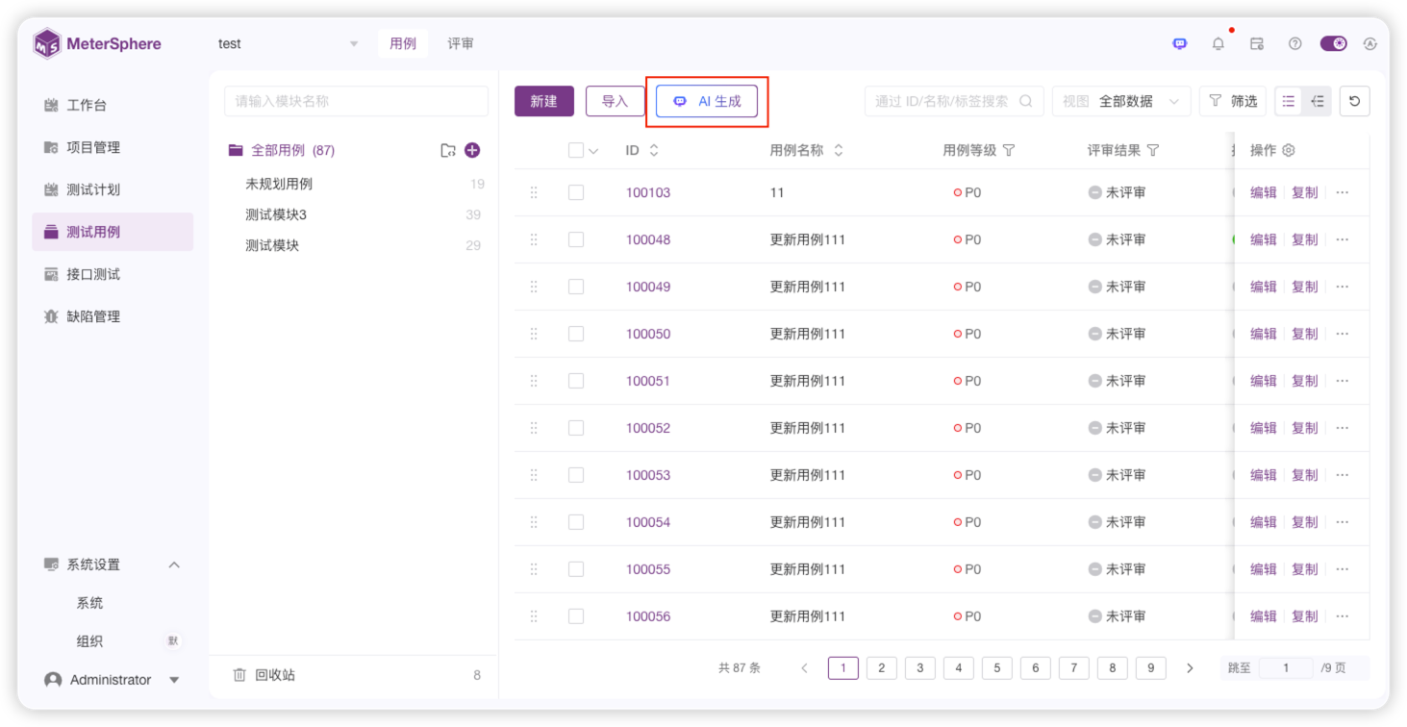Open the 视图 全部数据 dropdown
The image size is (1407, 727).
point(1121,101)
